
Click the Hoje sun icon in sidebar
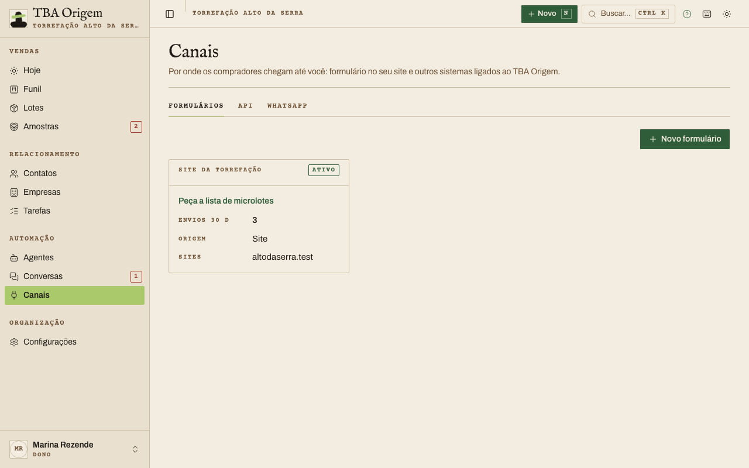point(14,71)
